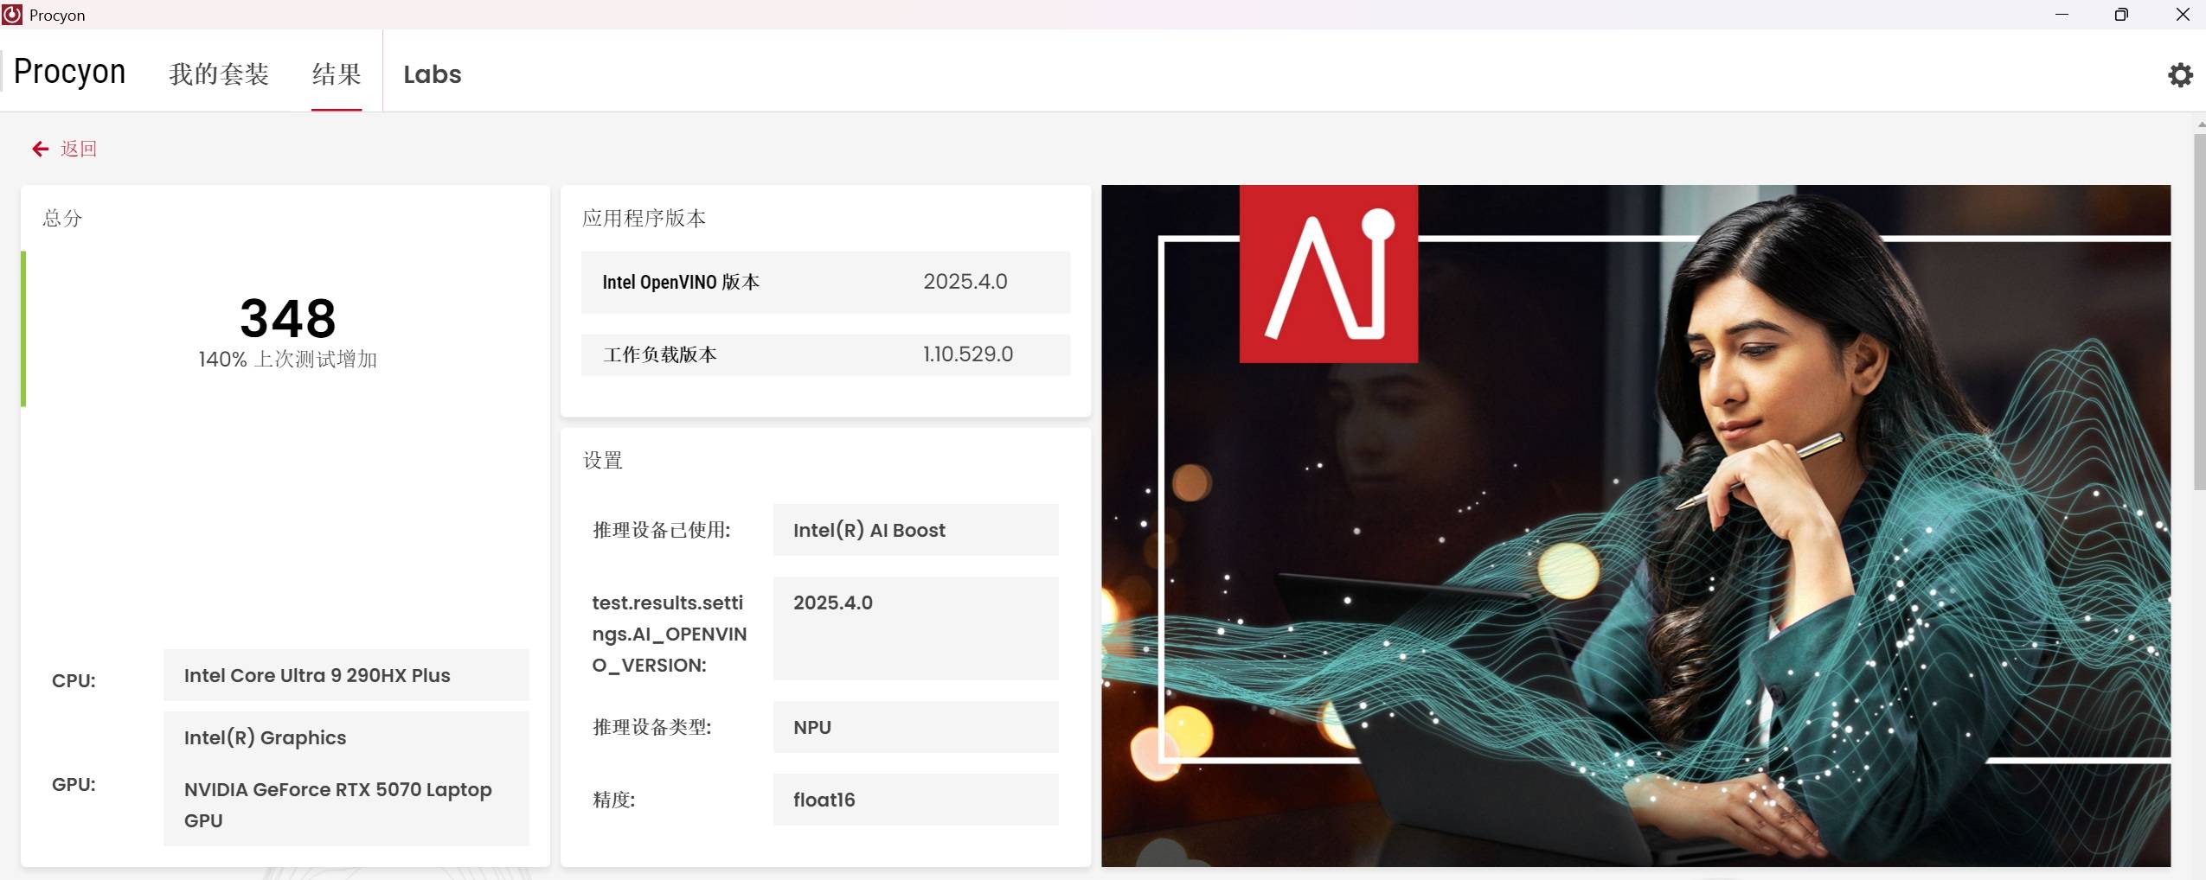The image size is (2206, 880).
Task: Restore down the Procyon window
Action: [2121, 15]
